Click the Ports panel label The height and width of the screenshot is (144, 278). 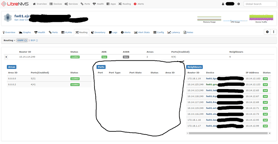click(x=101, y=67)
